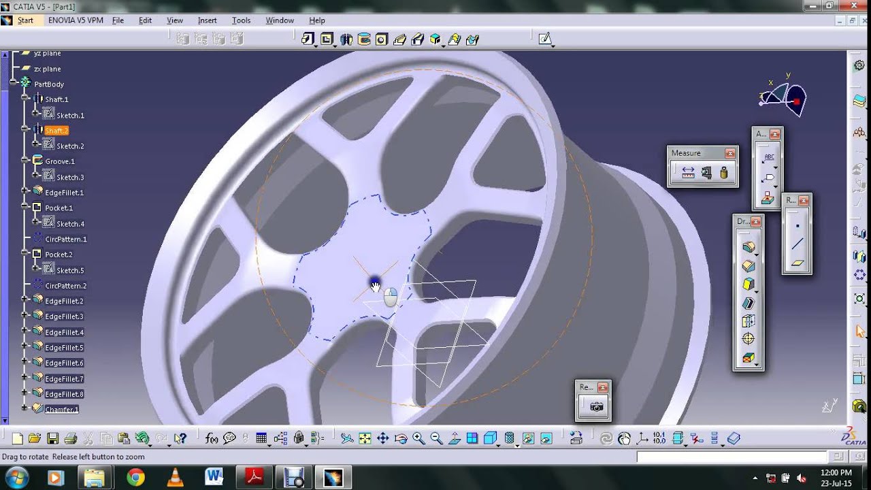Select the Slot tool in top toolbar
Viewport: 871px width, 490px height.
[x=418, y=39]
